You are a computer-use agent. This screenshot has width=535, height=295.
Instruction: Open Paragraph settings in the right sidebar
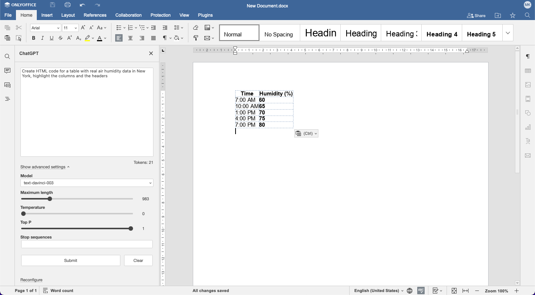coord(528,56)
